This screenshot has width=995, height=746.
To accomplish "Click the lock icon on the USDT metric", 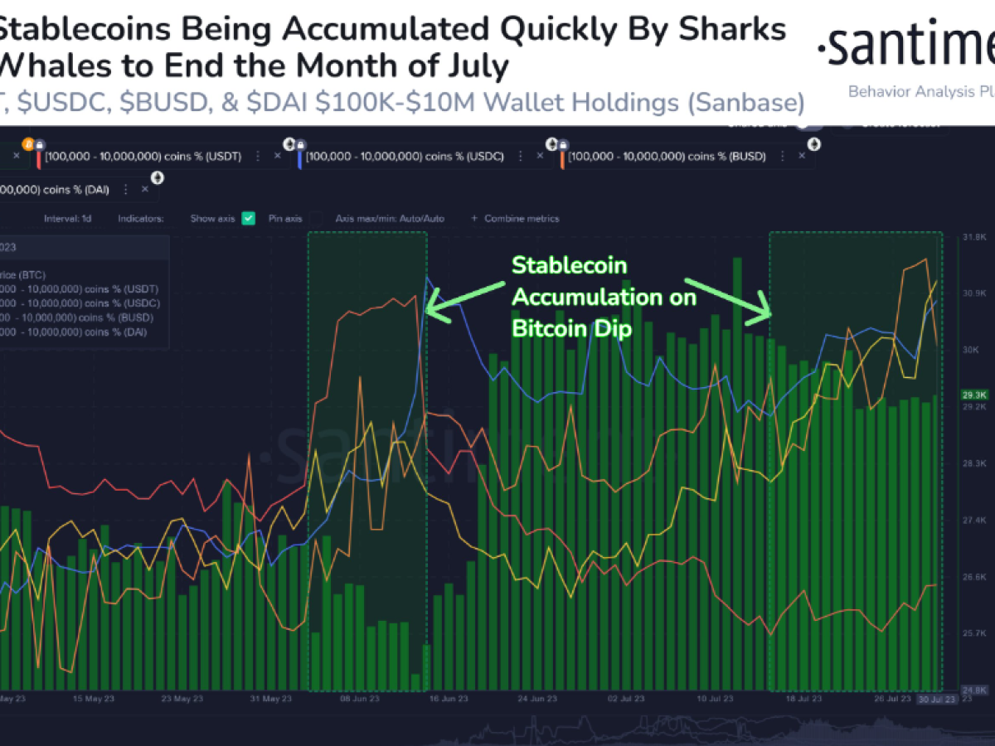I will tap(39, 143).
